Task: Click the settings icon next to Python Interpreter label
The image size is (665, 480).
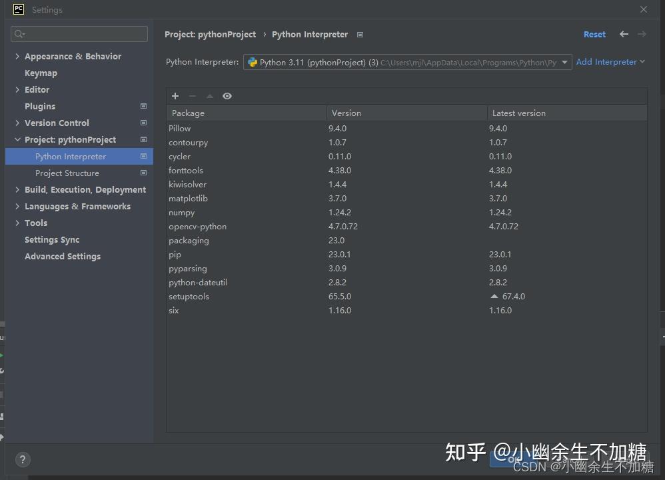Action: [x=360, y=34]
